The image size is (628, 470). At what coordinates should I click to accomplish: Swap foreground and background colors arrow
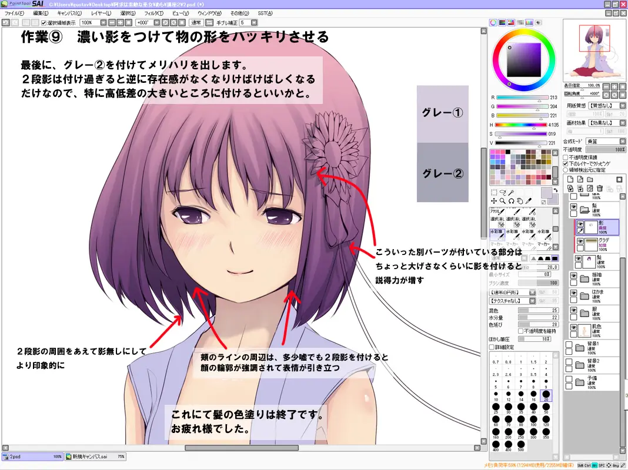pyautogui.click(x=556, y=190)
